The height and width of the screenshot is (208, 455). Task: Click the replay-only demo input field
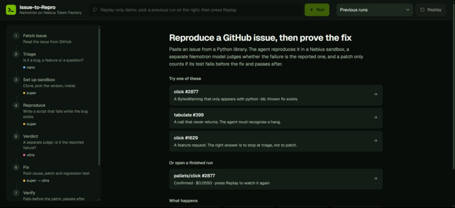195,10
